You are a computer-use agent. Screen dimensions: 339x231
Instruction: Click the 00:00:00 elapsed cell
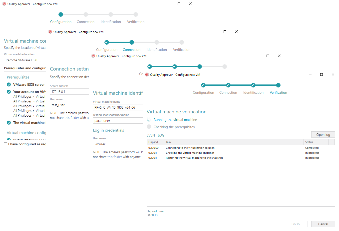153,148
